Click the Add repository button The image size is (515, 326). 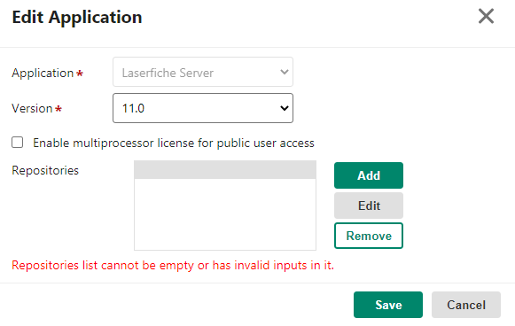pyautogui.click(x=369, y=175)
